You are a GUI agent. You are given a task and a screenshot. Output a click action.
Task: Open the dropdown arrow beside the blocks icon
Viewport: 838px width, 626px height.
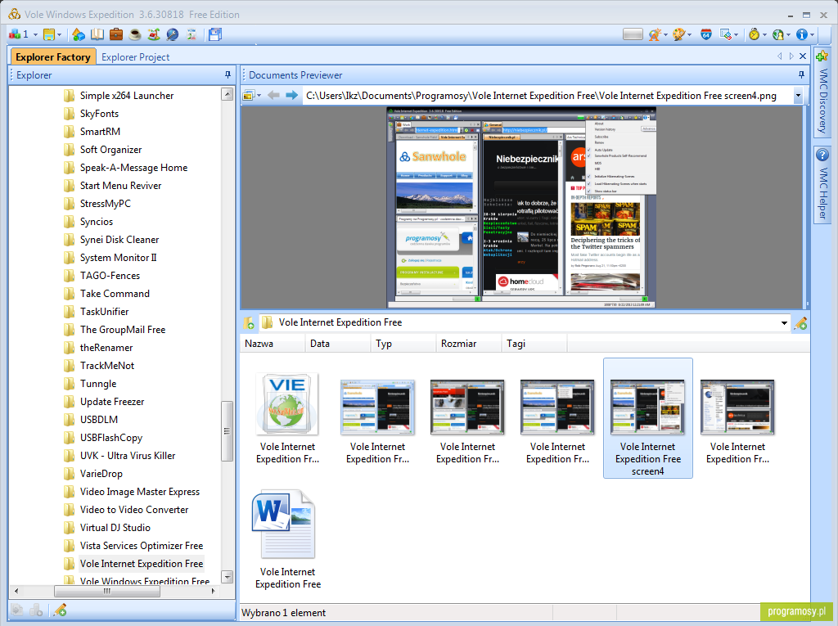pyautogui.click(x=35, y=35)
